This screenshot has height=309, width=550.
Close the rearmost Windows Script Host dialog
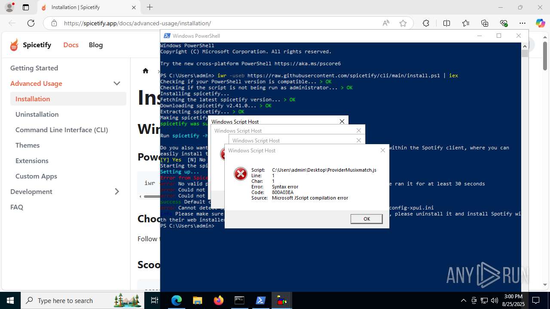click(342, 121)
